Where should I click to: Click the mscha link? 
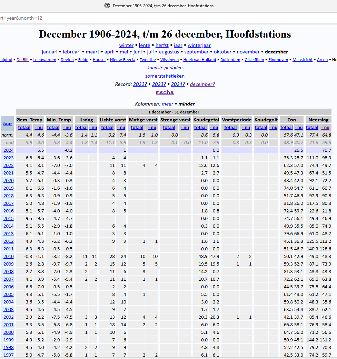click(x=165, y=92)
